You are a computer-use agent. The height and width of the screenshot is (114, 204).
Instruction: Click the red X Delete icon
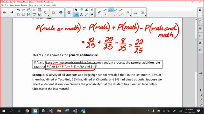click(x=34, y=10)
